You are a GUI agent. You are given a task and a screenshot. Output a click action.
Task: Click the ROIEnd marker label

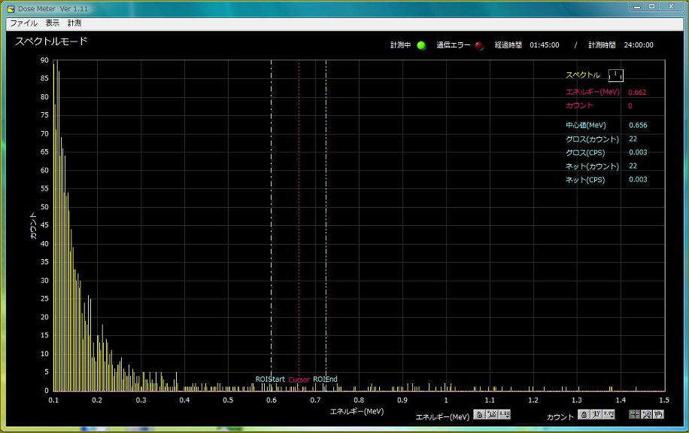tap(326, 380)
